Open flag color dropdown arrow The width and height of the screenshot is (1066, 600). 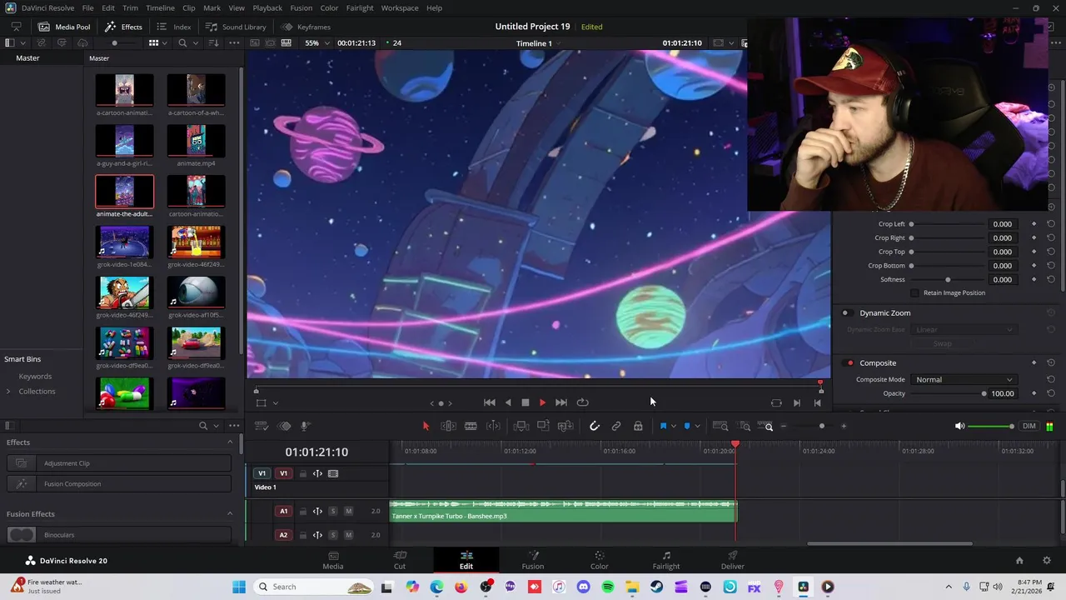[673, 426]
